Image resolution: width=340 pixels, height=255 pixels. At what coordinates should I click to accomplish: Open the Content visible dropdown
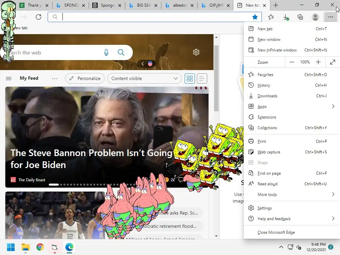pos(144,78)
